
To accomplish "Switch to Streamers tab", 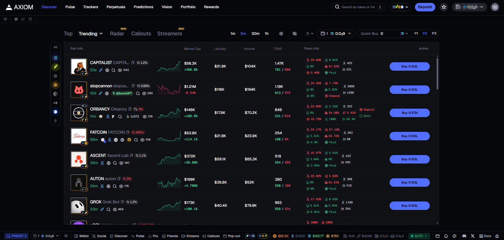I will 170,33.
